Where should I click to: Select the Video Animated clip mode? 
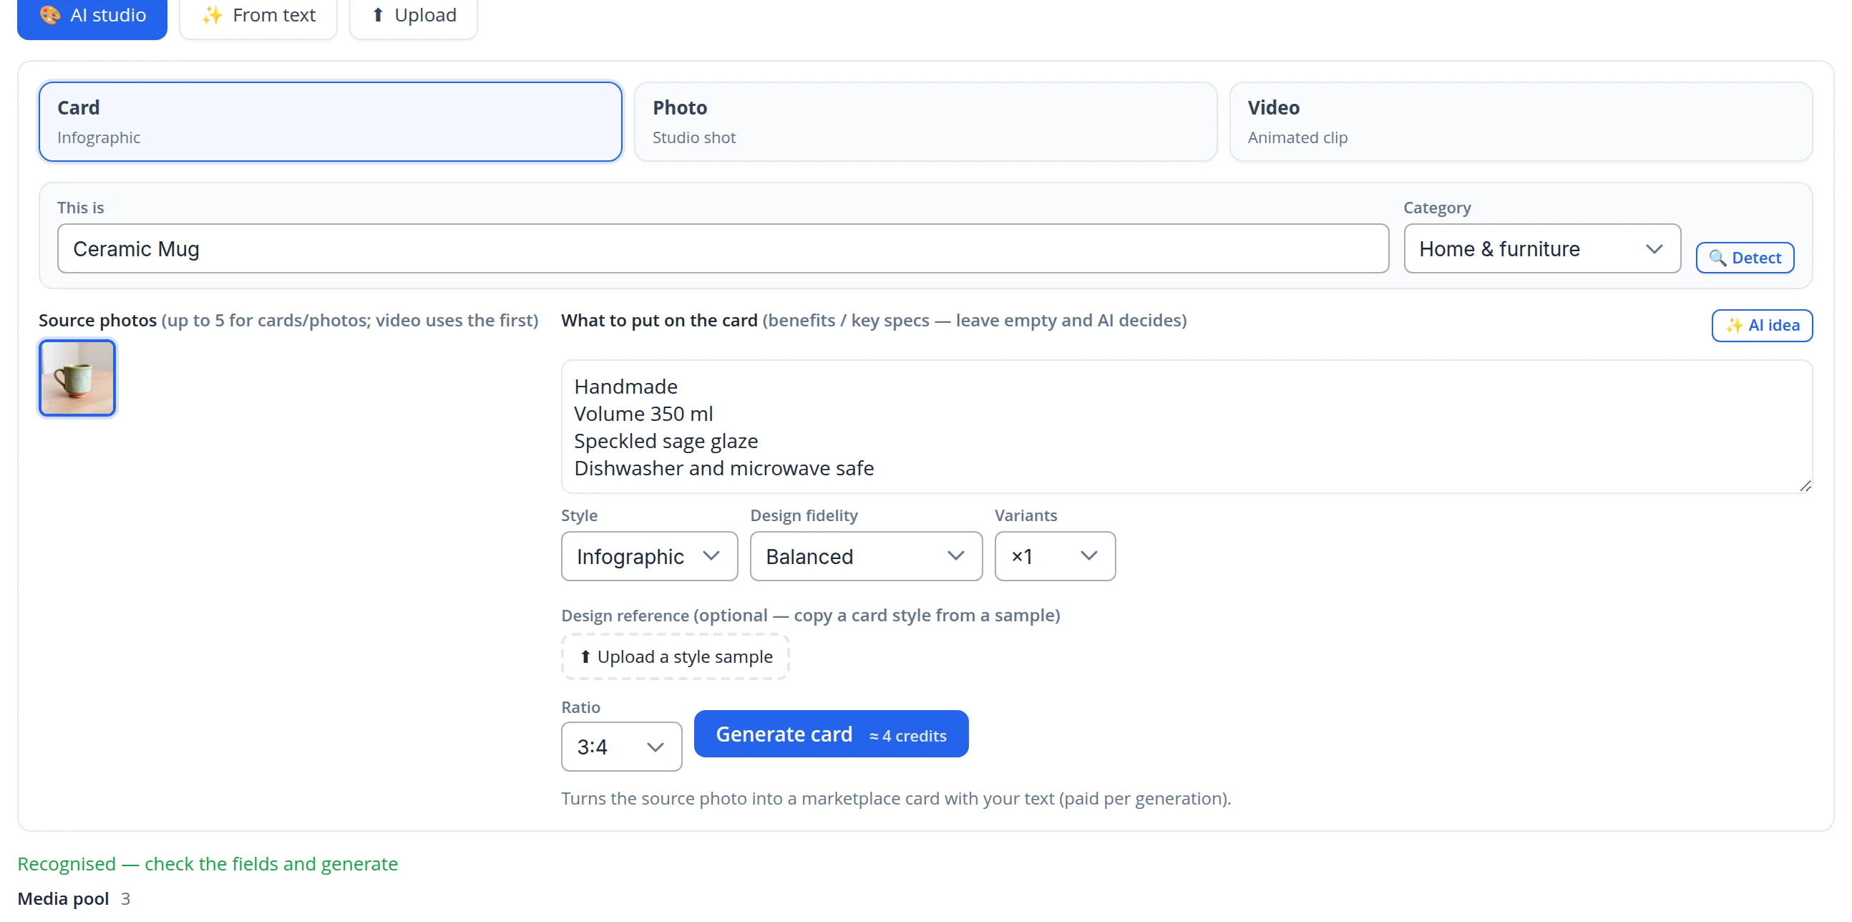[1521, 122]
